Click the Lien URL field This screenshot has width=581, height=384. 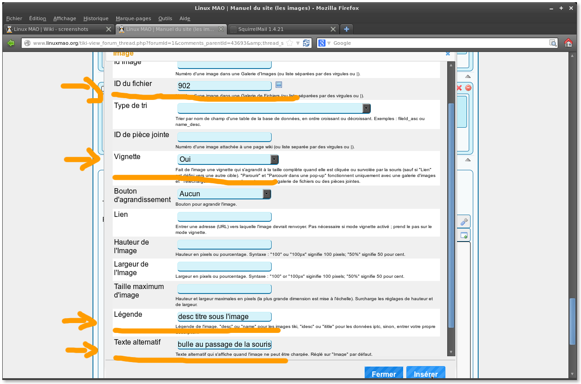[224, 217]
